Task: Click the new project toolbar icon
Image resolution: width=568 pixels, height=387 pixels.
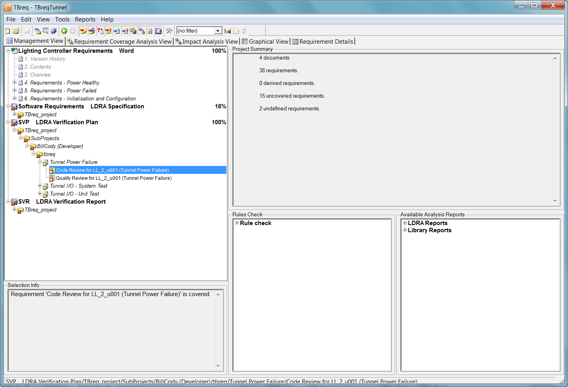Action: click(x=8, y=31)
